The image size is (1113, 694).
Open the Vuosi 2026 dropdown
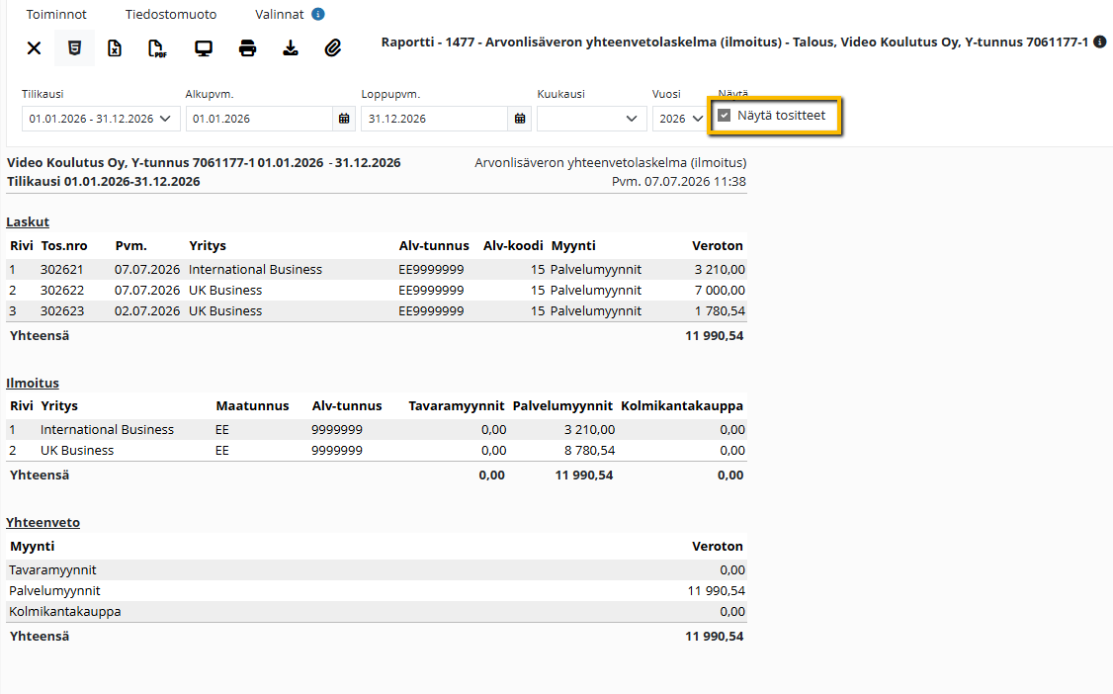pyautogui.click(x=679, y=119)
